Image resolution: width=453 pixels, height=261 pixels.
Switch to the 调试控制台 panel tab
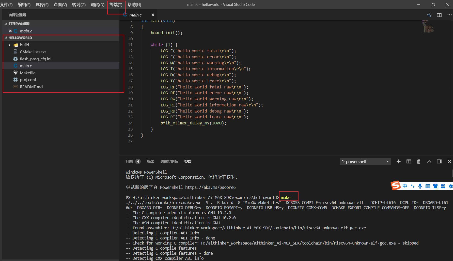169,161
